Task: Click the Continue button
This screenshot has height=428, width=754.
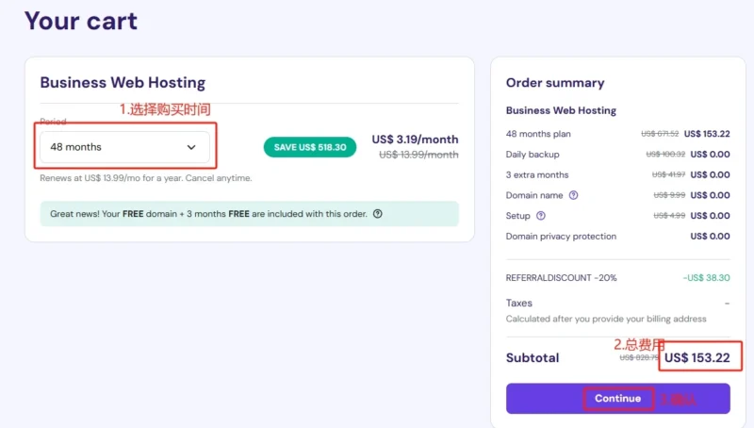Action: (618, 398)
